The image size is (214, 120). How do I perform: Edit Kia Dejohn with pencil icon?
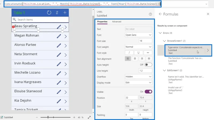pyautogui.click(x=59, y=101)
